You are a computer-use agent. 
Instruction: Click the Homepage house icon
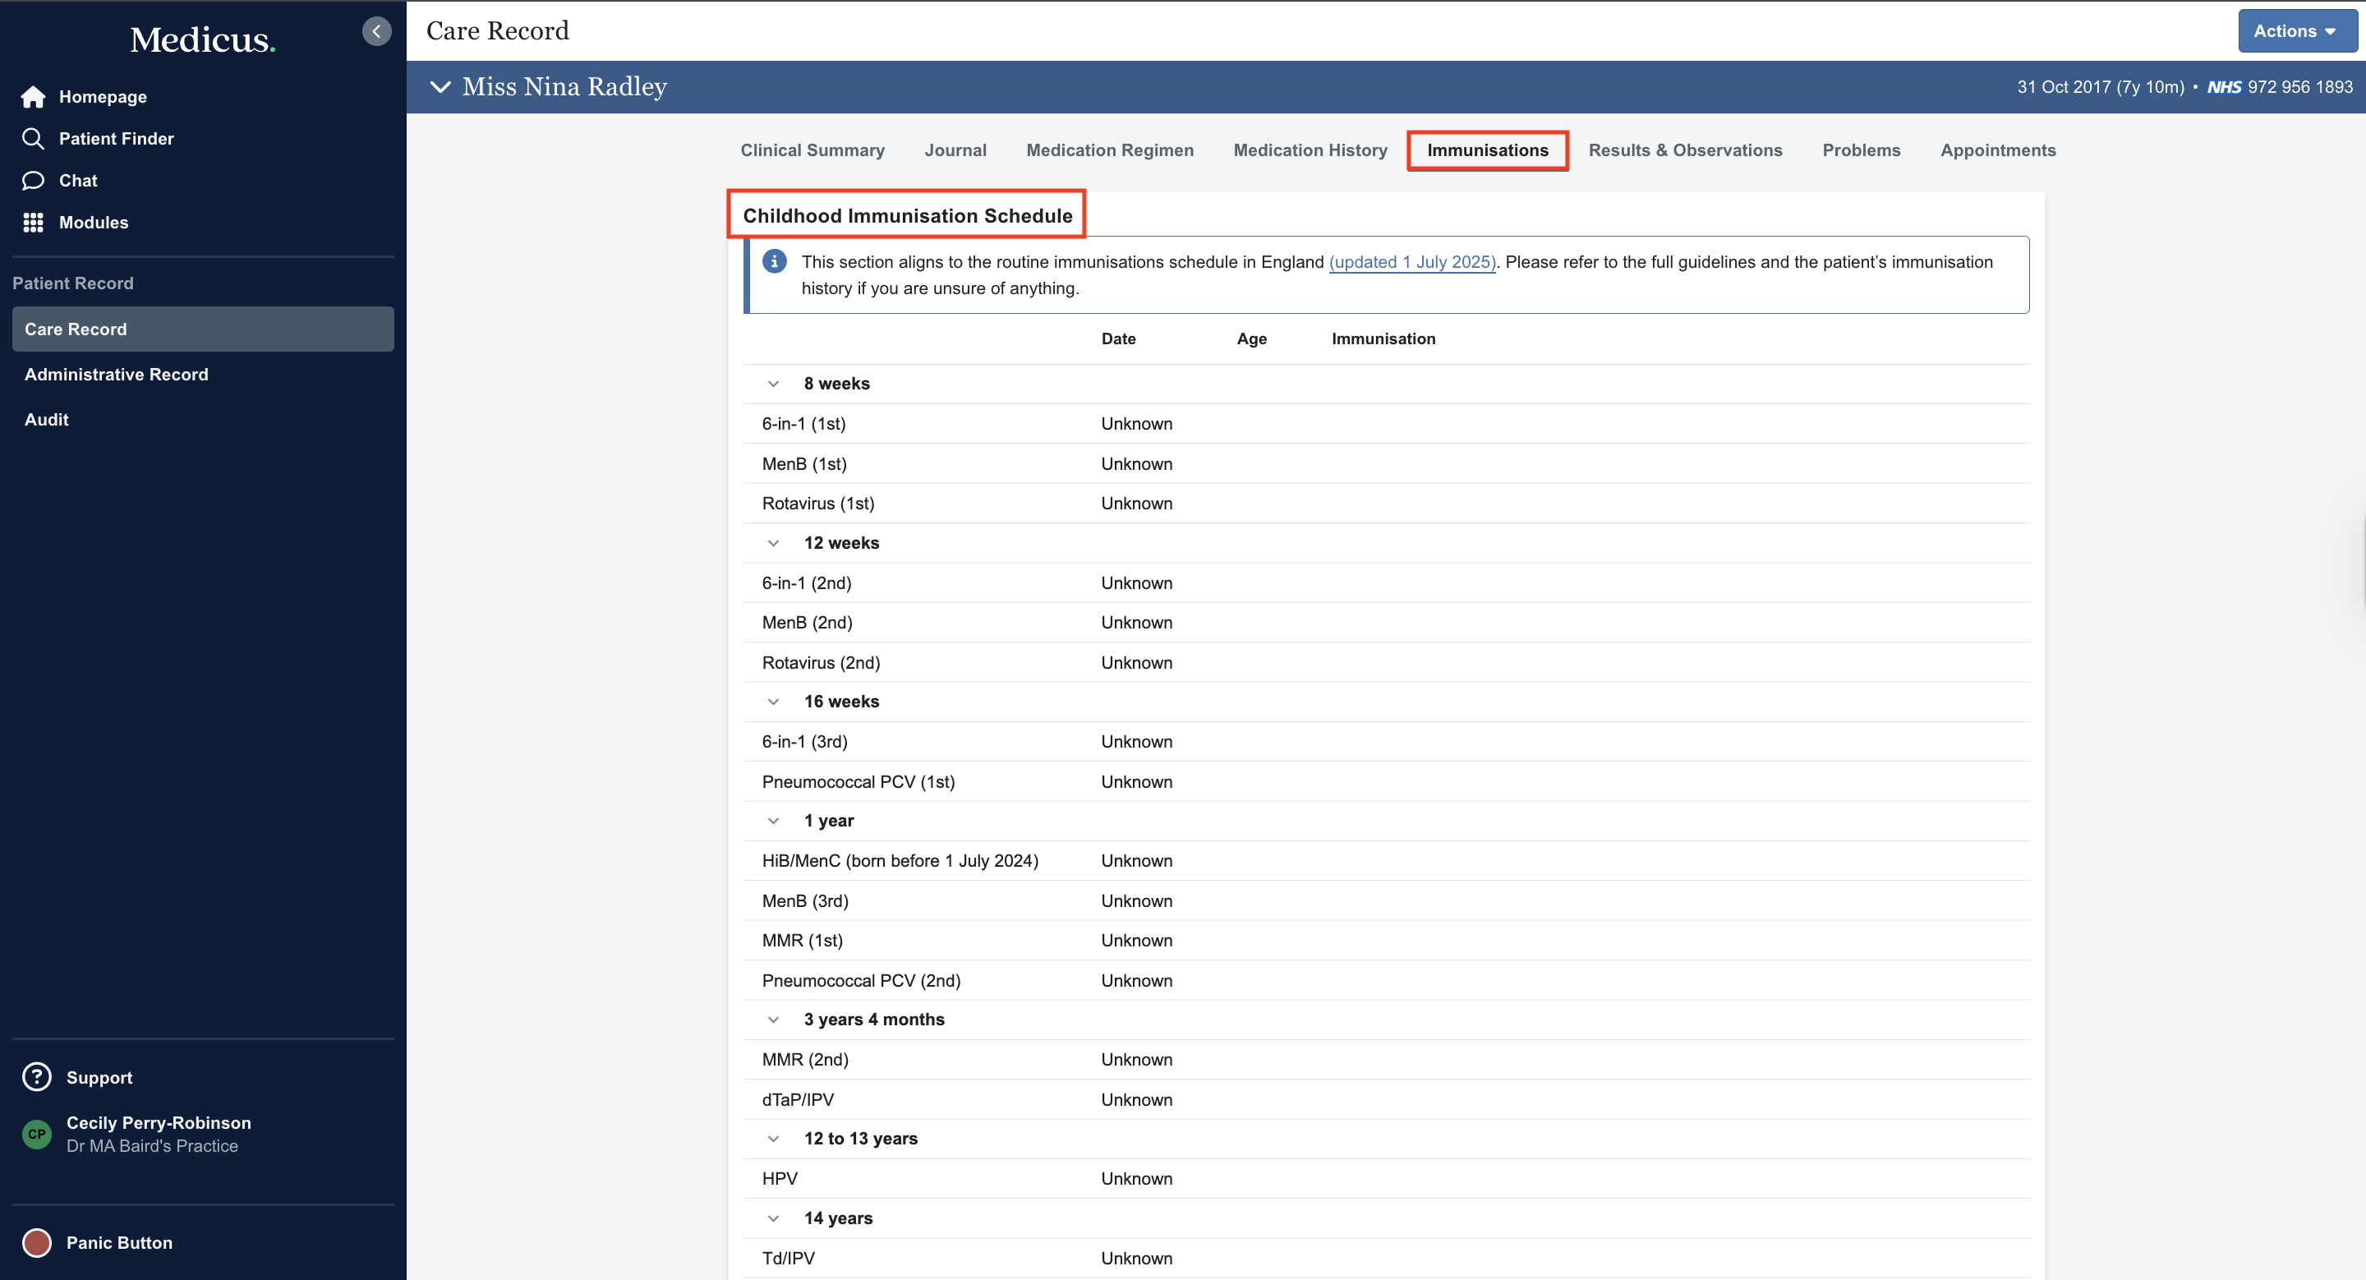[x=33, y=96]
